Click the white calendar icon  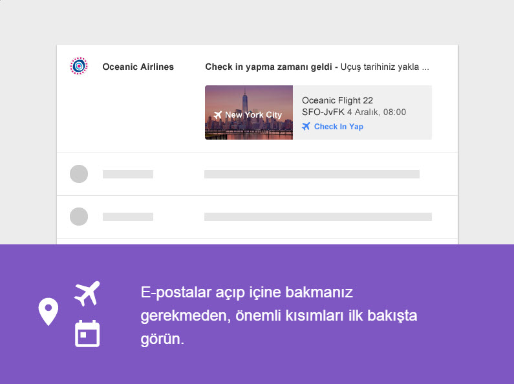[87, 334]
